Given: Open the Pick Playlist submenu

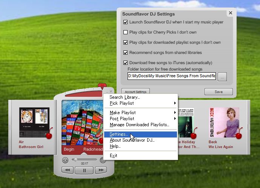Looking at the screenshot, I should pyautogui.click(x=141, y=103).
